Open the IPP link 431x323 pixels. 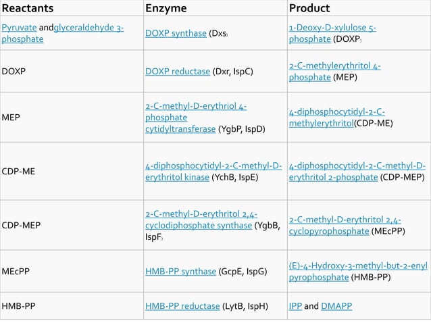[295, 306]
